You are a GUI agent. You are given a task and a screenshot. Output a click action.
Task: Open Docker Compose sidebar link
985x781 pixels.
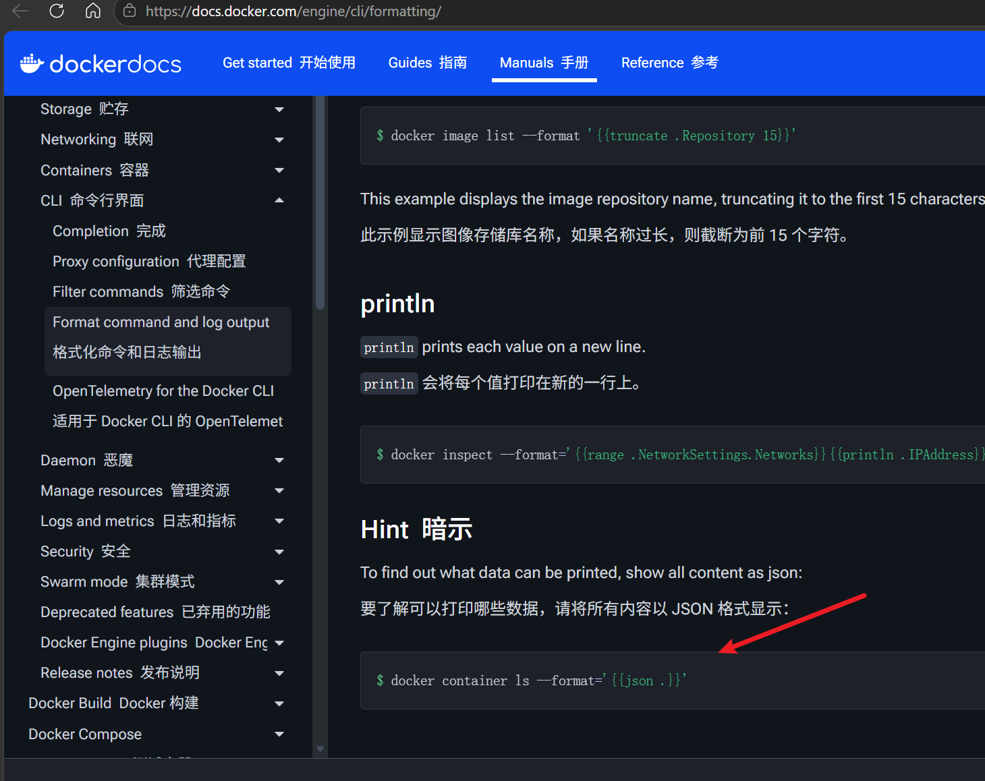[x=85, y=734]
